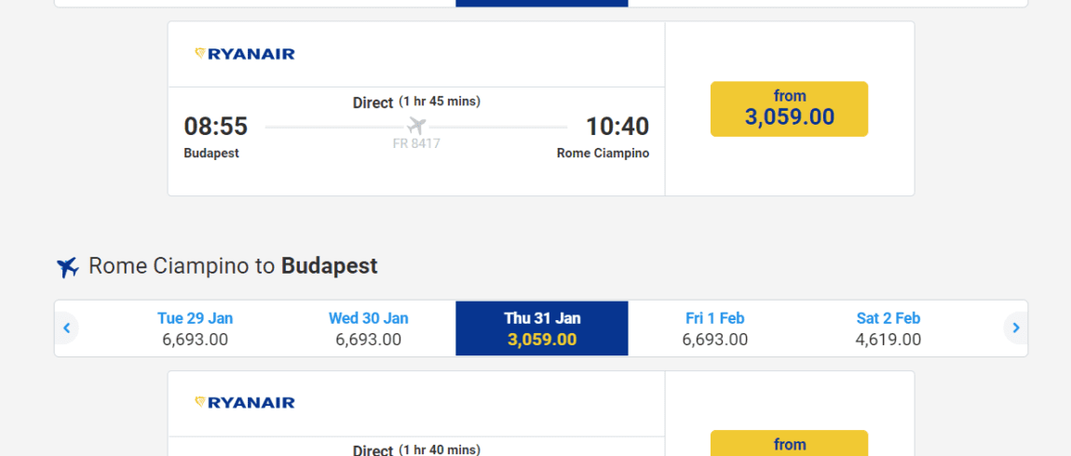The height and width of the screenshot is (456, 1071).
Task: Click the Rome Ciampino to Budapest heading
Action: (233, 266)
